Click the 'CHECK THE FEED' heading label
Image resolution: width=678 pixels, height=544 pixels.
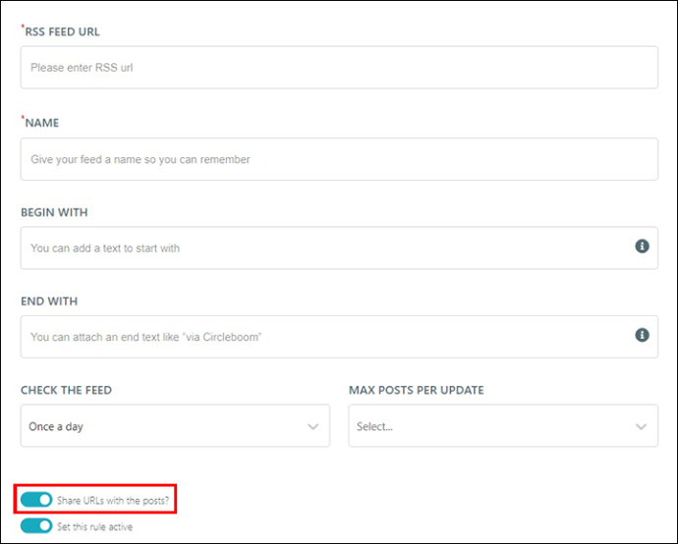point(66,390)
